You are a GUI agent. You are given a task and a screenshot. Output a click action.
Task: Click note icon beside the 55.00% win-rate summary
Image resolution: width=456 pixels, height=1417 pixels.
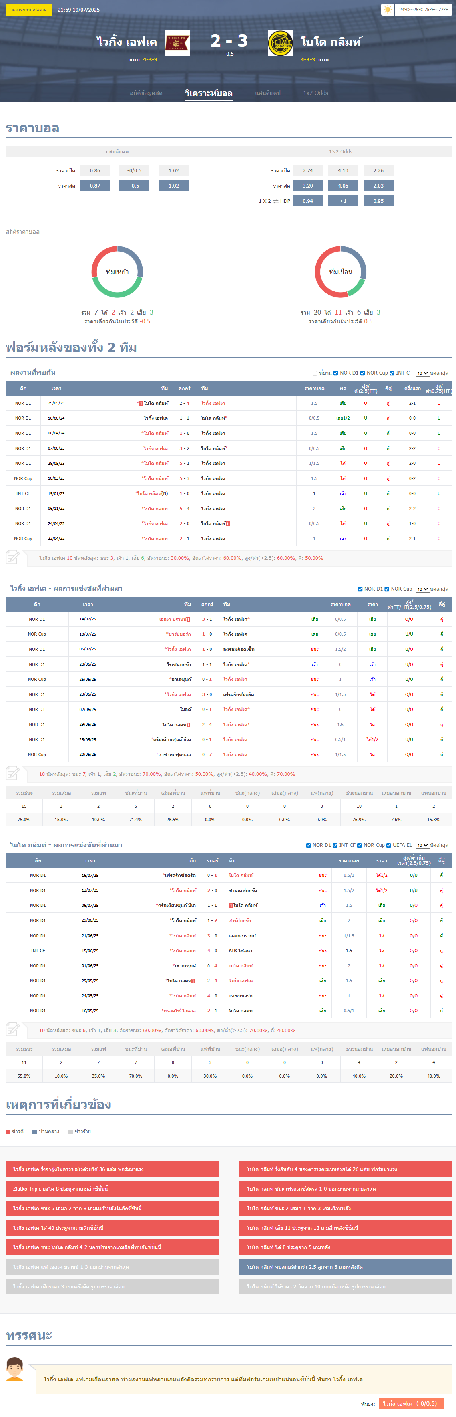click(x=13, y=1029)
